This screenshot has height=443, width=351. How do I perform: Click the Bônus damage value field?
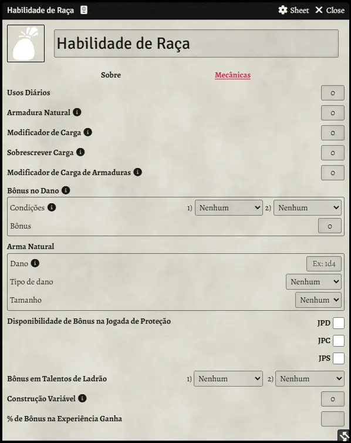(x=330, y=226)
